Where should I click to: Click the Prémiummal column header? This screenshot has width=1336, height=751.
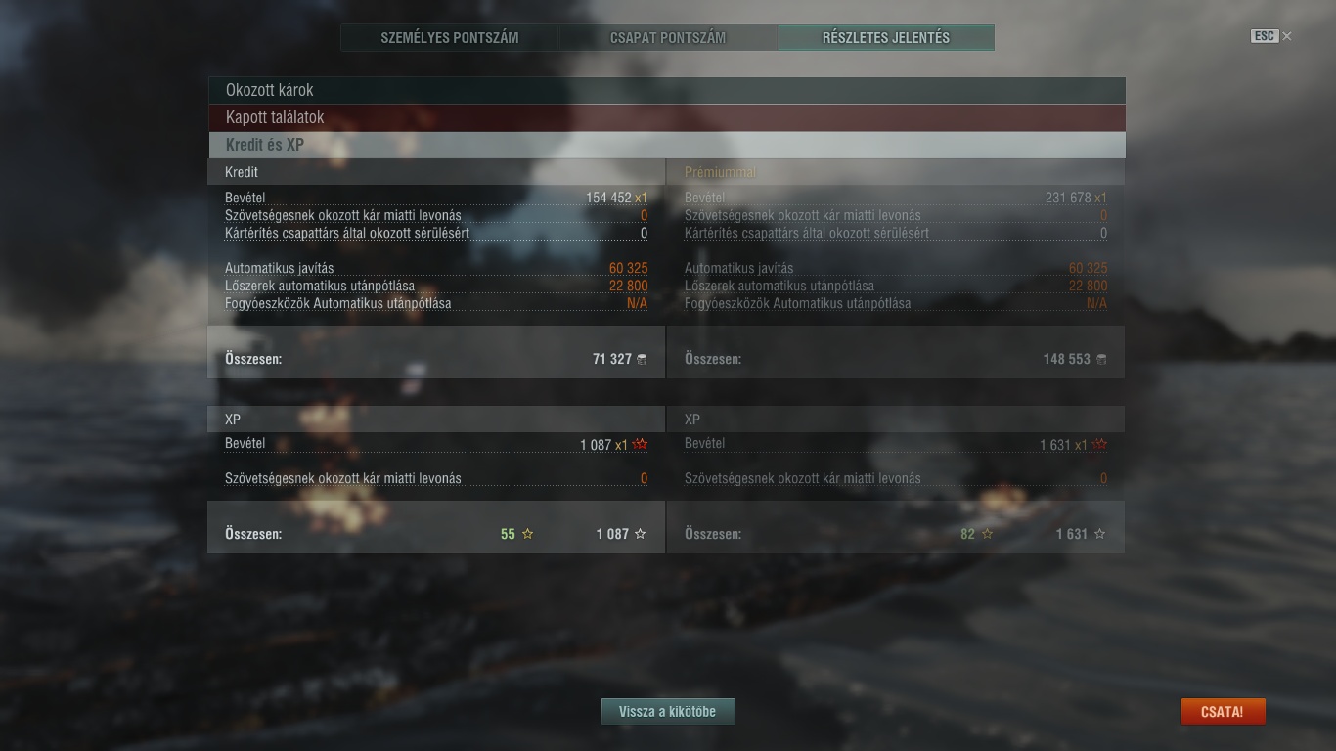click(721, 172)
